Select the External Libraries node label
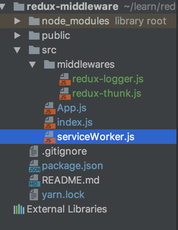 [67, 209]
